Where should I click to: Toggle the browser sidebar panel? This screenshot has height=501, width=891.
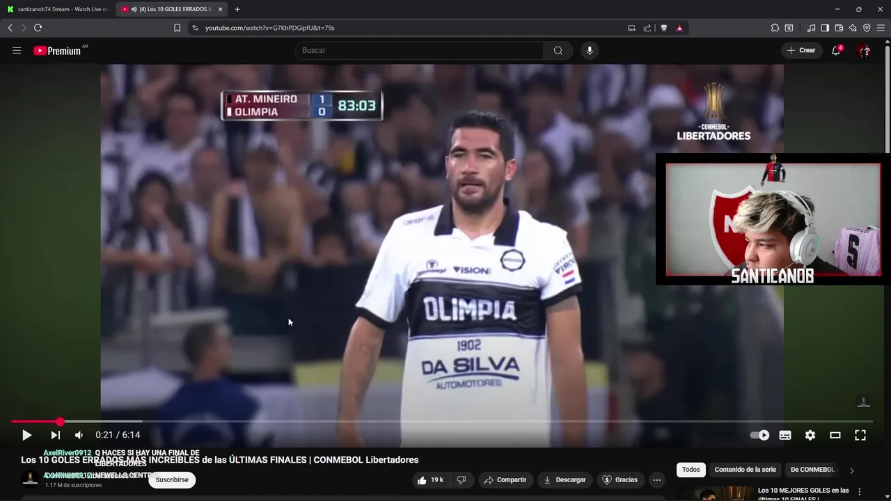pos(825,28)
